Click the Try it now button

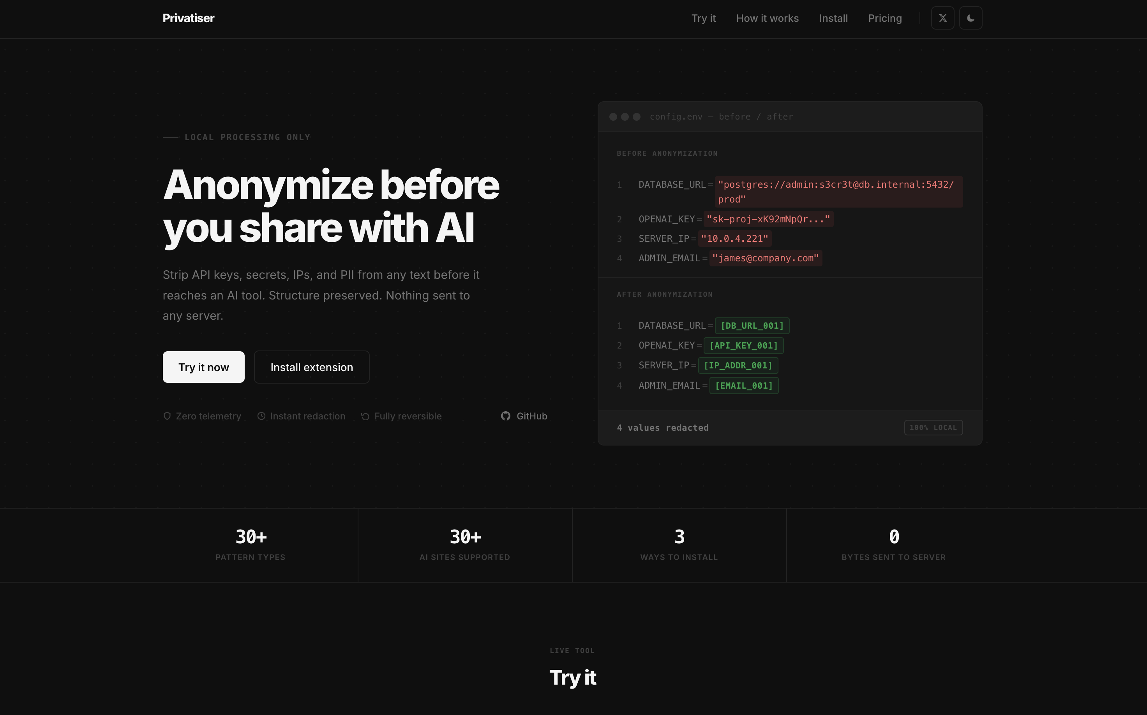tap(203, 367)
